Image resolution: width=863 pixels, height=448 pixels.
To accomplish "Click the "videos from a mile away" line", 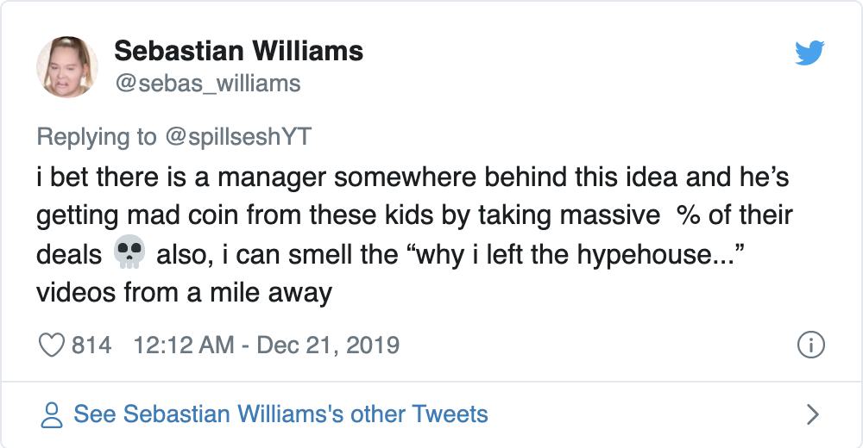I will tap(184, 293).
